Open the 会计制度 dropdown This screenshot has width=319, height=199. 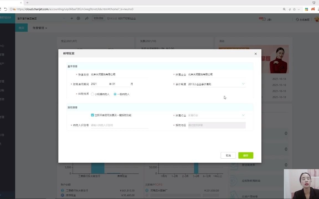[x=243, y=84]
